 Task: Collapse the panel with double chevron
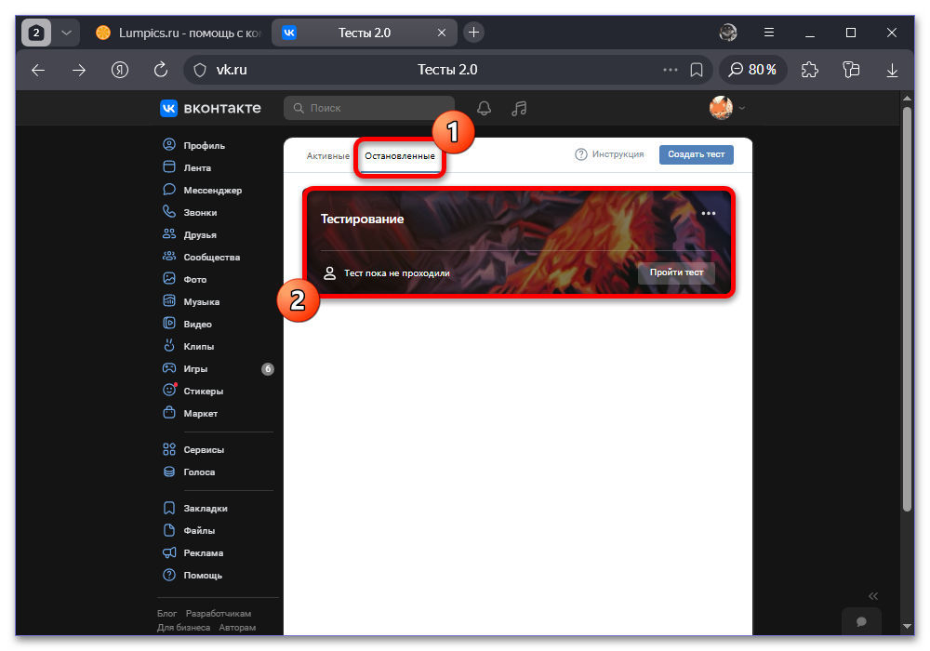click(x=873, y=596)
